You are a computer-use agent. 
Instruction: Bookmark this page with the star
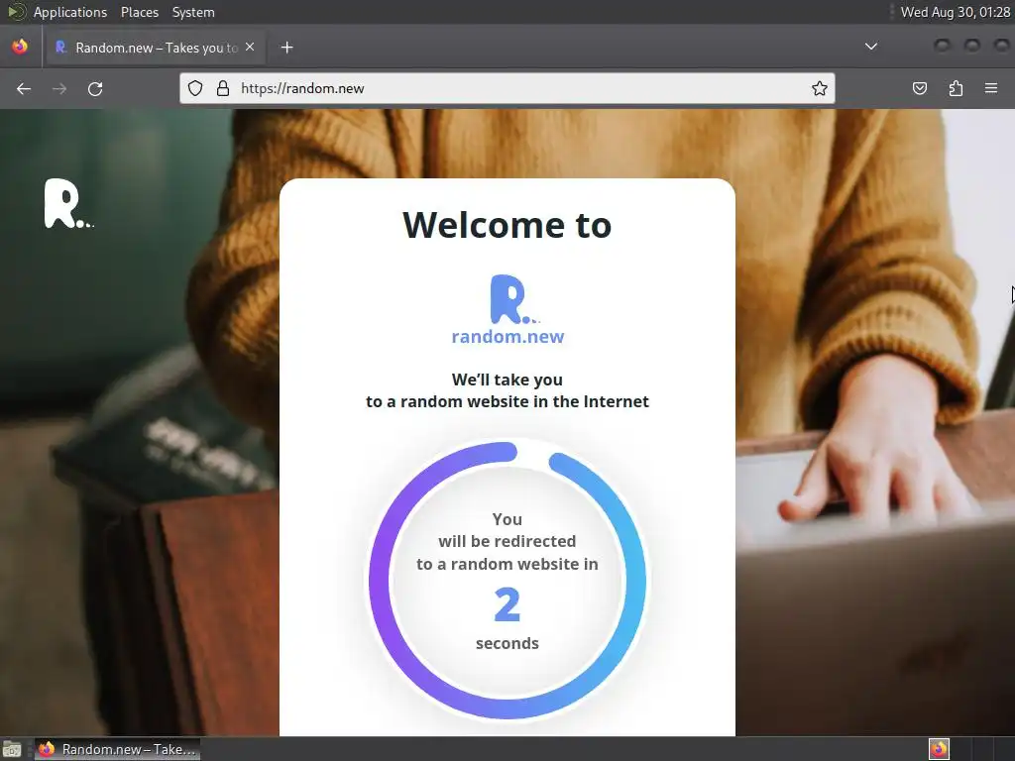(820, 88)
